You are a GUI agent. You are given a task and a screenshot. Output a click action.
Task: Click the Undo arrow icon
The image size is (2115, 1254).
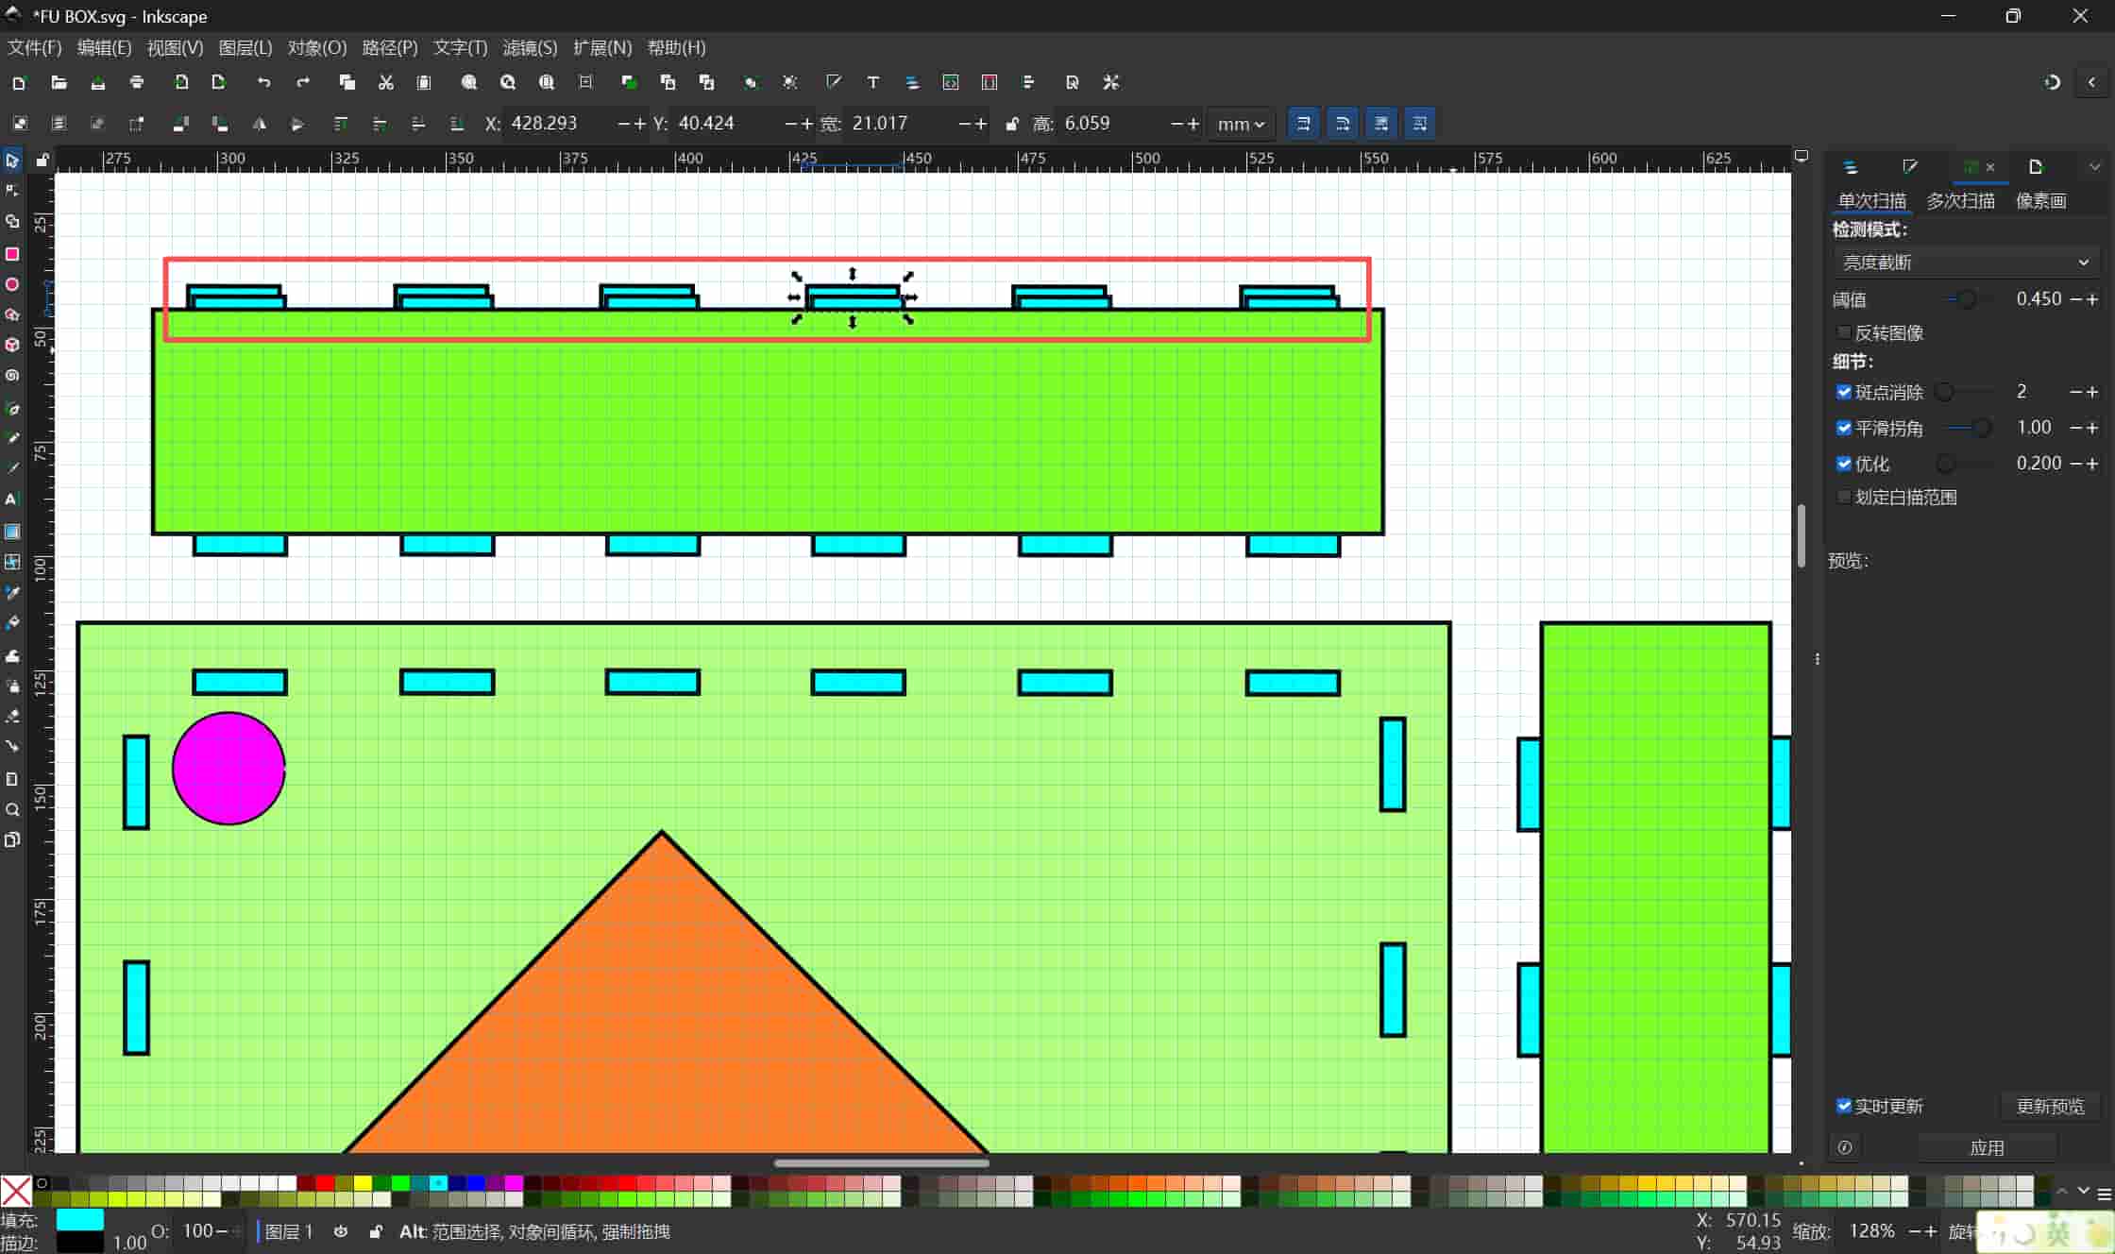[x=263, y=83]
